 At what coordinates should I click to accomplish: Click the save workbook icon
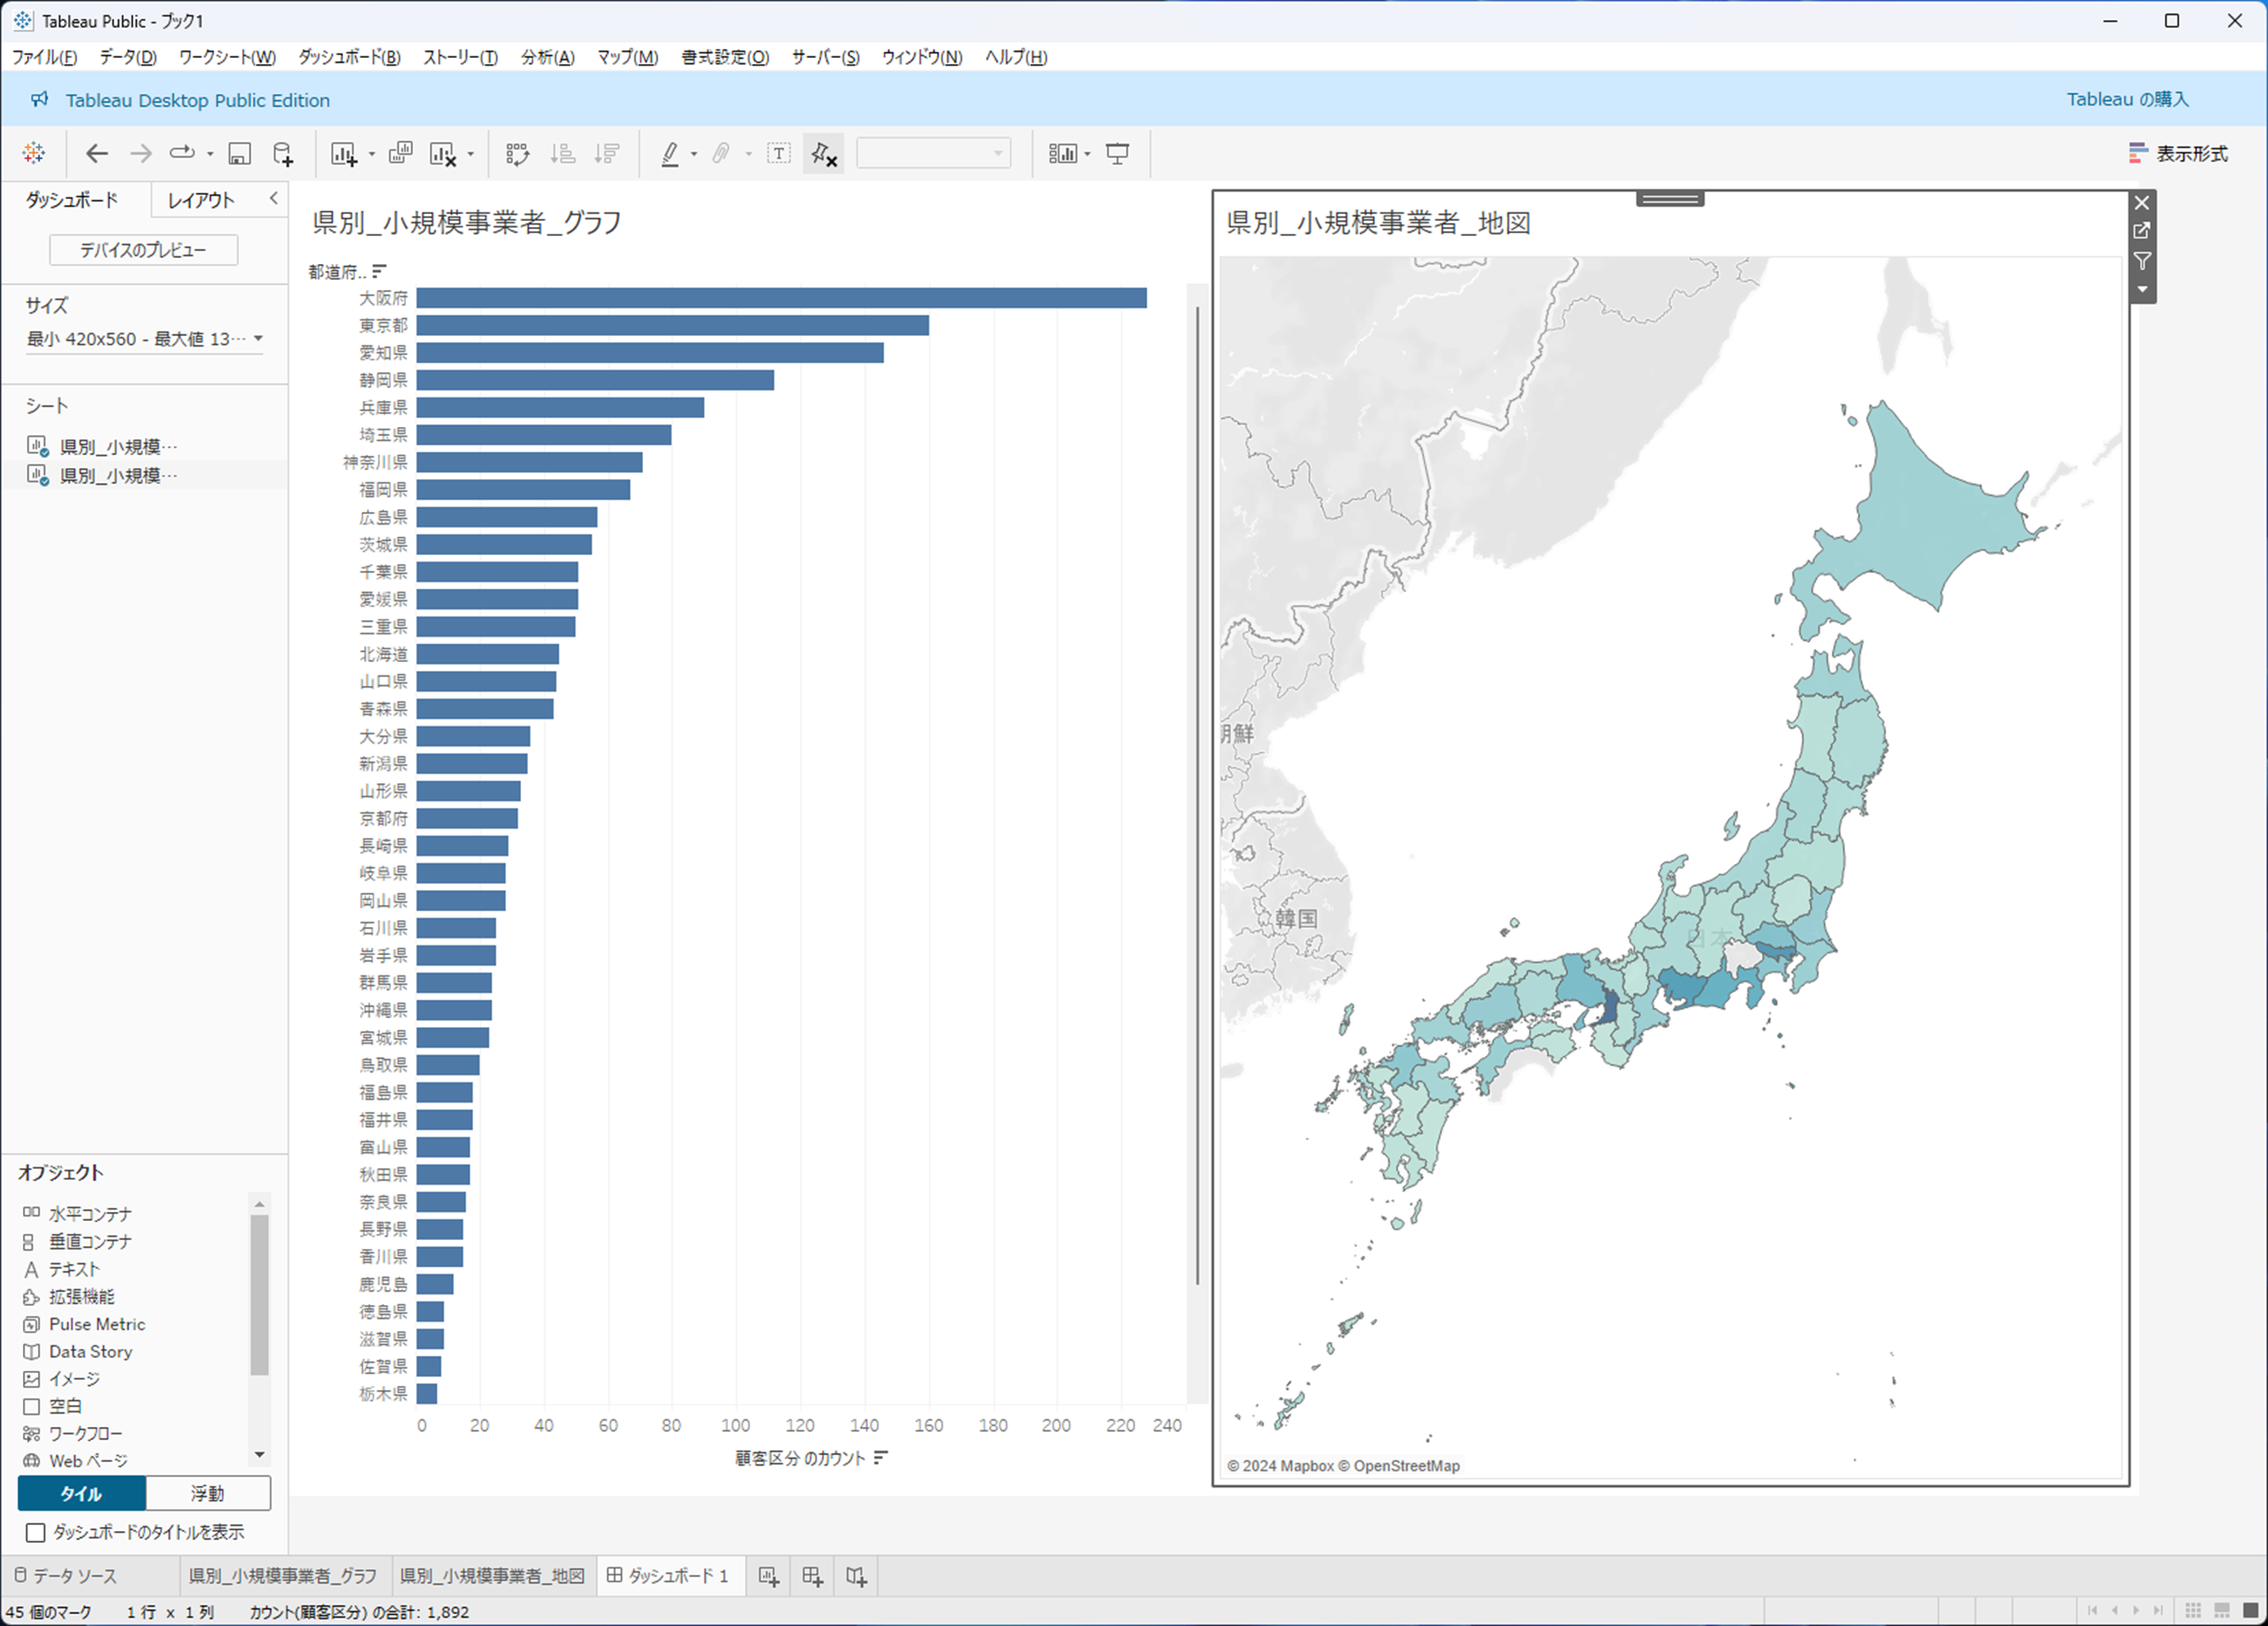[239, 153]
